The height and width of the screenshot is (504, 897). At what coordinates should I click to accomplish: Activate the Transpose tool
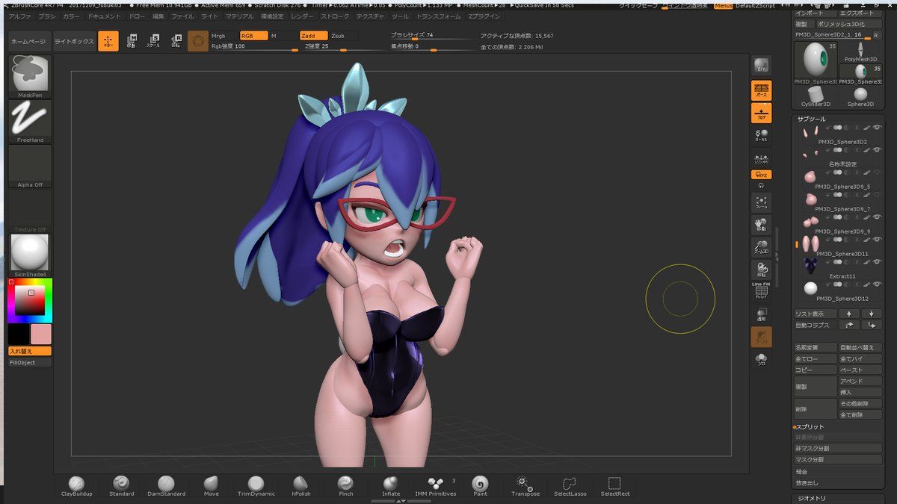coord(525,485)
